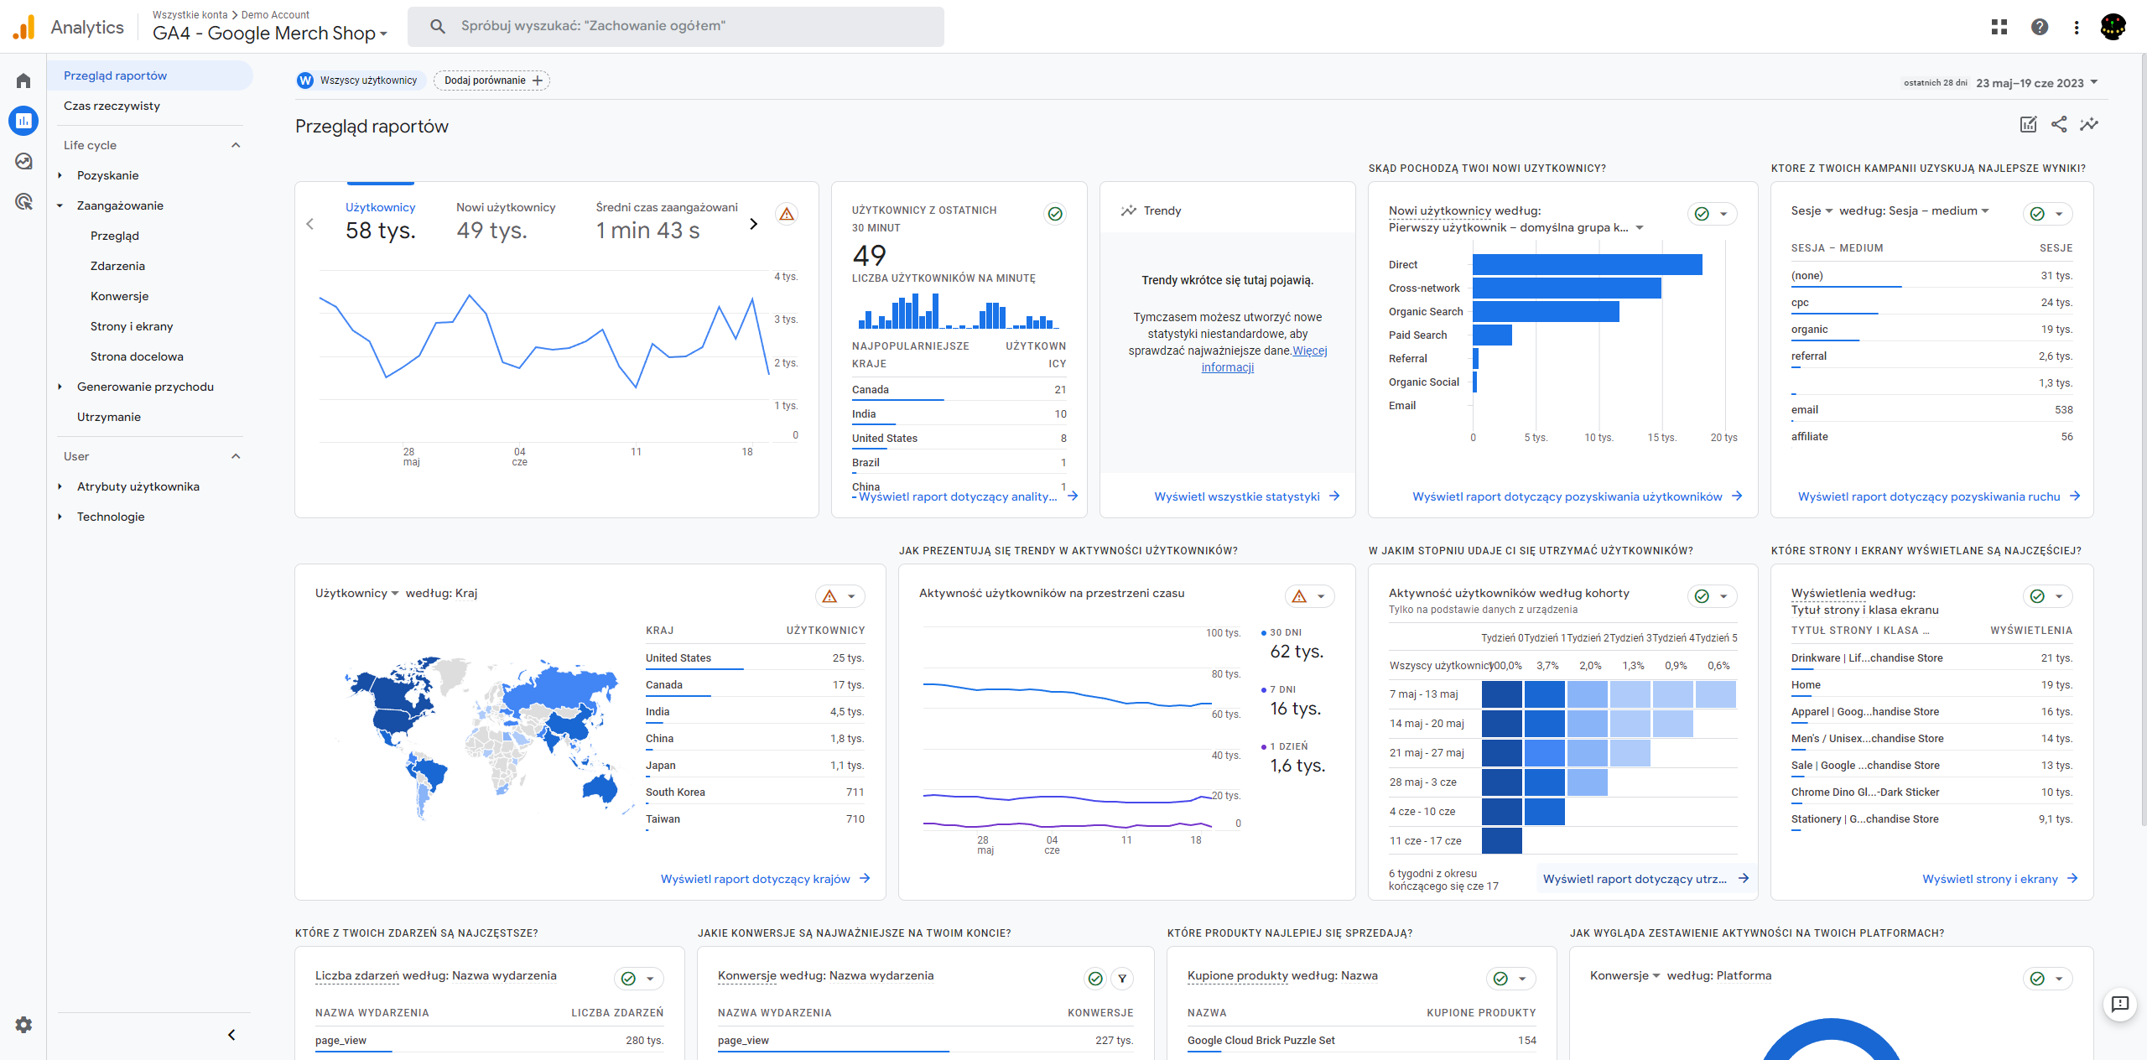Screen dimensions: 2147x1060
Task: Open status dropdown on cohort card
Action: coord(1723,596)
